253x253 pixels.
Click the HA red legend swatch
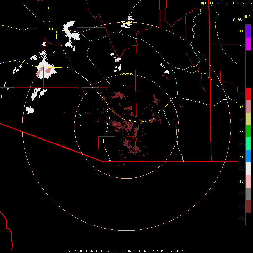[248, 94]
